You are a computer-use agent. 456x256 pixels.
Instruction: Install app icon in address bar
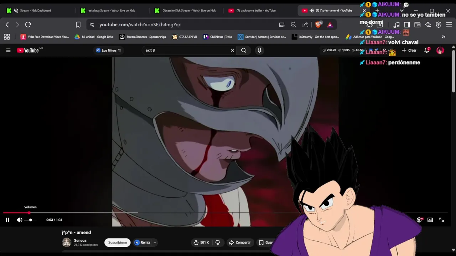coord(282,25)
